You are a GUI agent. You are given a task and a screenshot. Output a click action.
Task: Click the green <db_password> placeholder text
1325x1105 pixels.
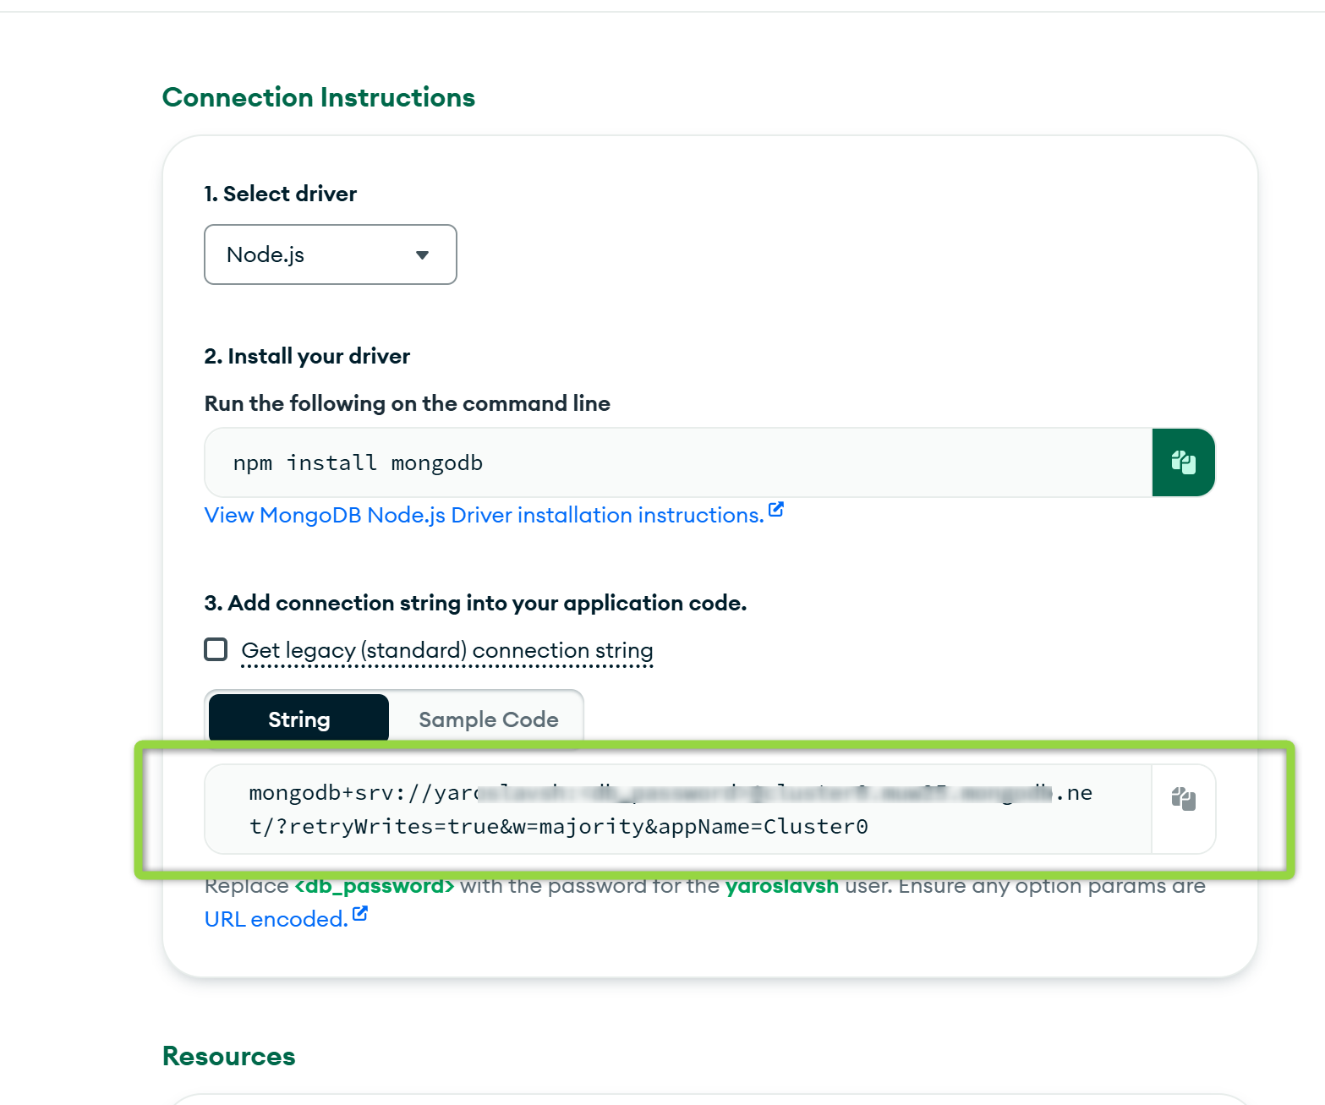(x=375, y=886)
